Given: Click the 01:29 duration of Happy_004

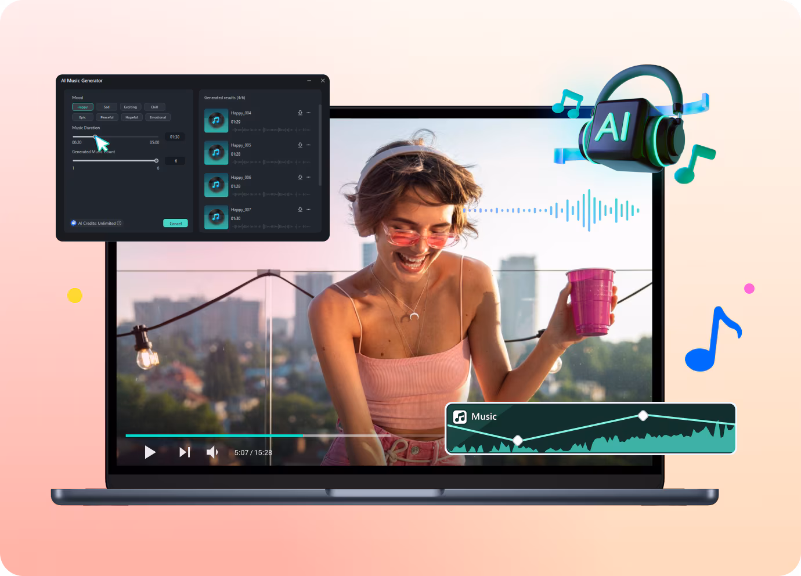Looking at the screenshot, I should pyautogui.click(x=236, y=122).
